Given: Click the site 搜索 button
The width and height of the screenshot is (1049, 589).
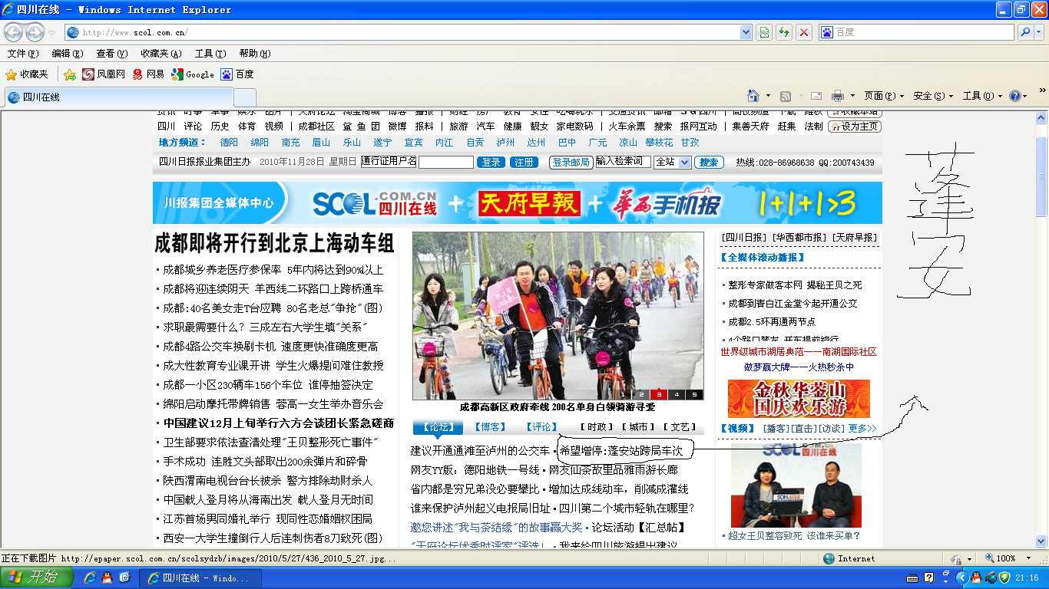Looking at the screenshot, I should [709, 163].
